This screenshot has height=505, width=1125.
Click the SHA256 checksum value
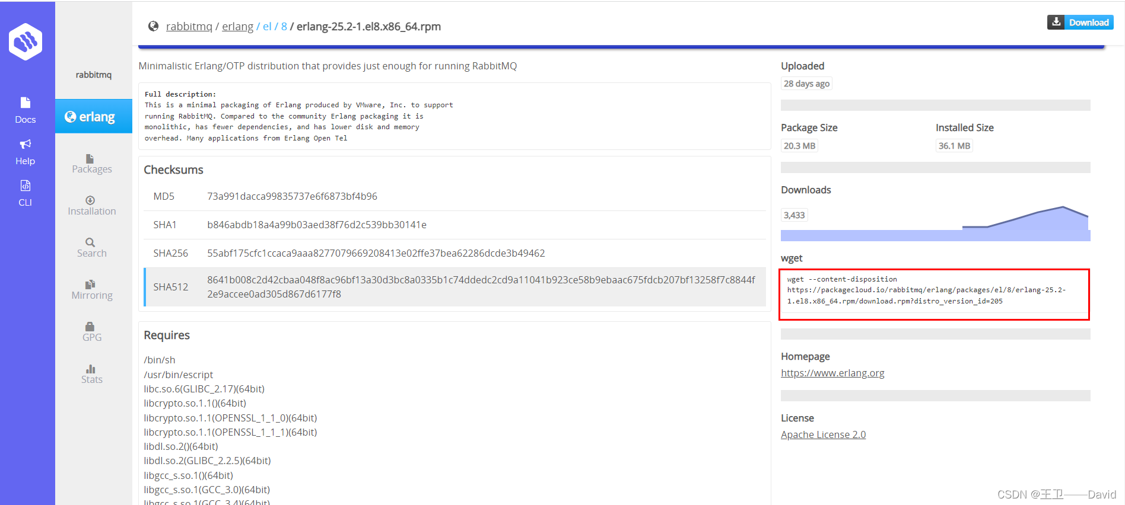click(376, 253)
